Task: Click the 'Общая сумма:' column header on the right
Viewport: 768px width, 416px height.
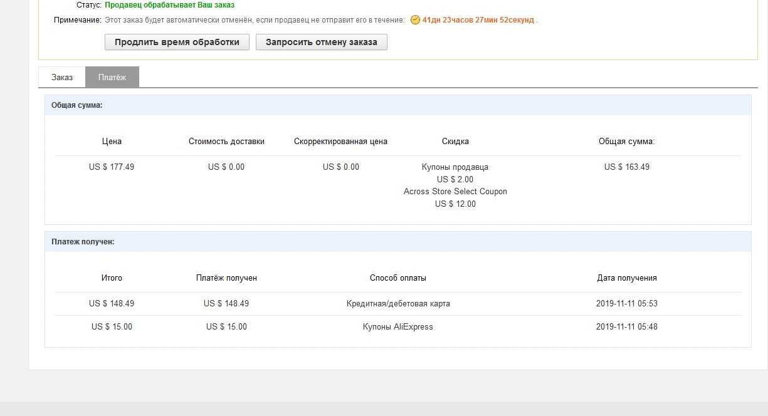Action: click(x=627, y=142)
